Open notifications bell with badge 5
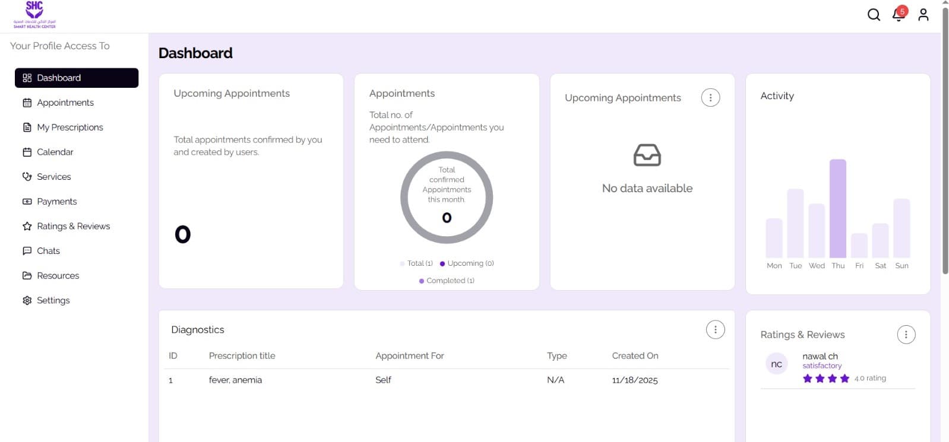Image resolution: width=949 pixels, height=442 pixels. (x=899, y=14)
